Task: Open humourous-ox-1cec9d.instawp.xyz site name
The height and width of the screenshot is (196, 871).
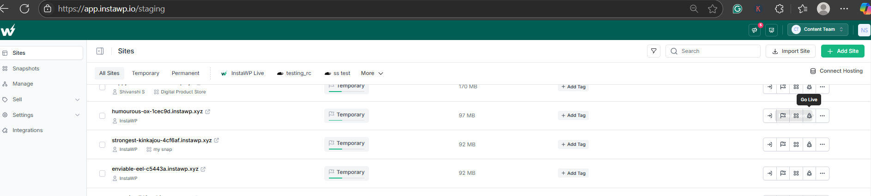Action: click(157, 111)
